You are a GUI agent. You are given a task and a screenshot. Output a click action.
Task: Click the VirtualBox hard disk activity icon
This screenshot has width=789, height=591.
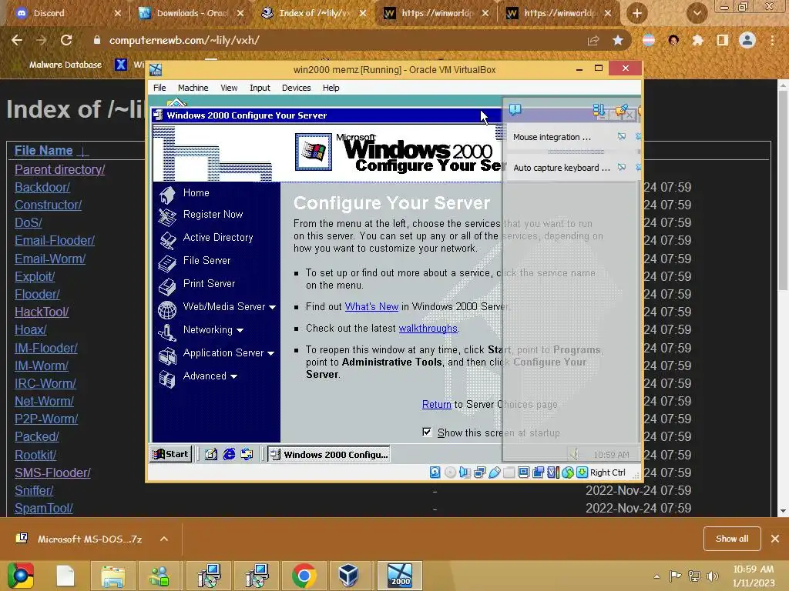(x=435, y=472)
